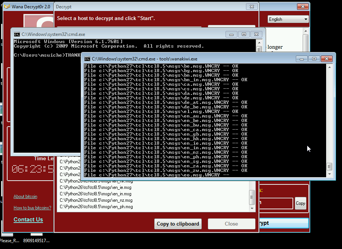Click the en_bw.msg.WNCRY line in the wanakiwi console

pyautogui.click(x=166, y=125)
